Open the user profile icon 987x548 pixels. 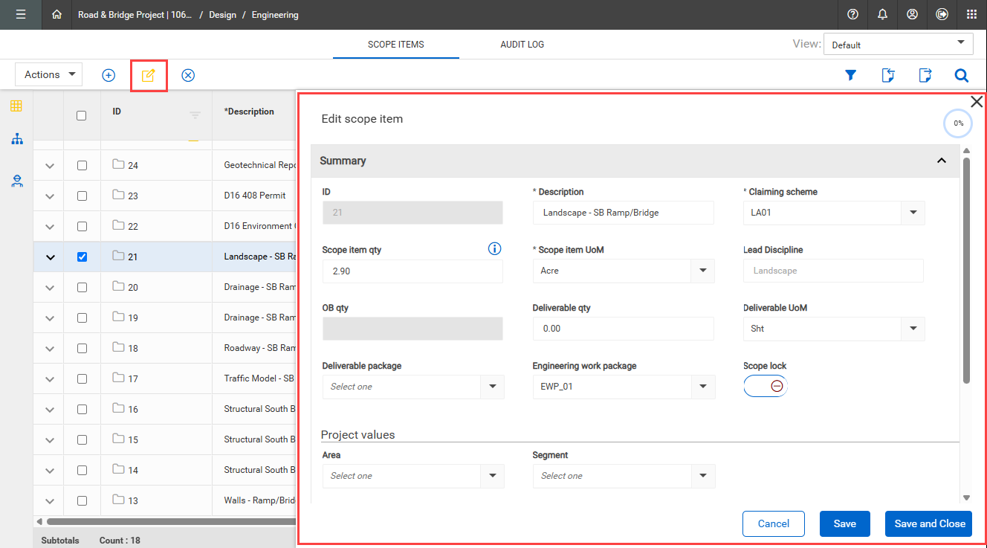912,14
